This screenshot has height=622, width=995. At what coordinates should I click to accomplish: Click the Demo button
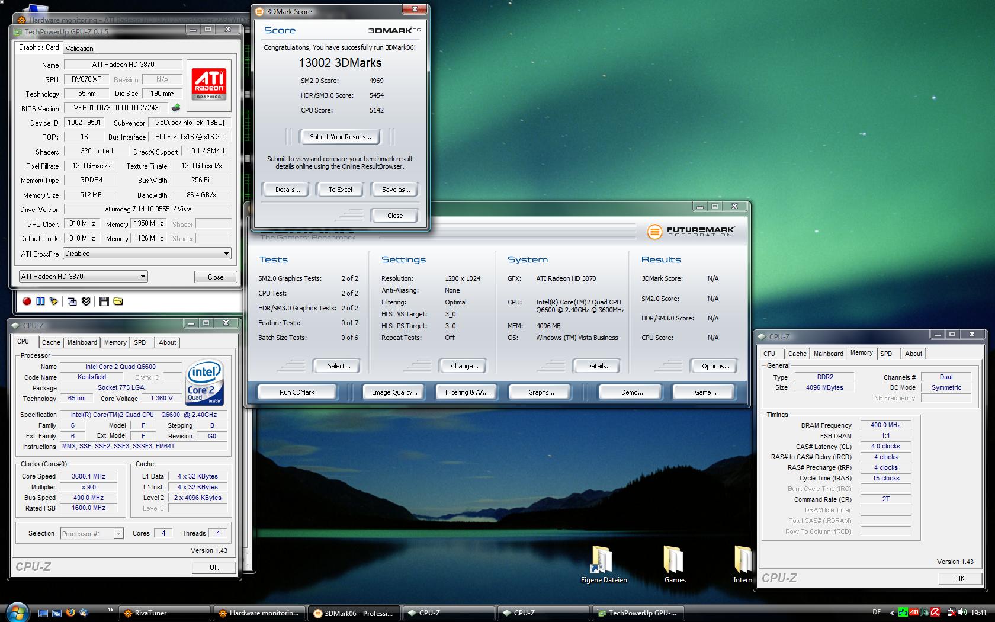pos(632,392)
